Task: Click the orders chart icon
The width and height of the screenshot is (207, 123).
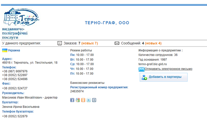Action: pyautogui.click(x=60, y=43)
